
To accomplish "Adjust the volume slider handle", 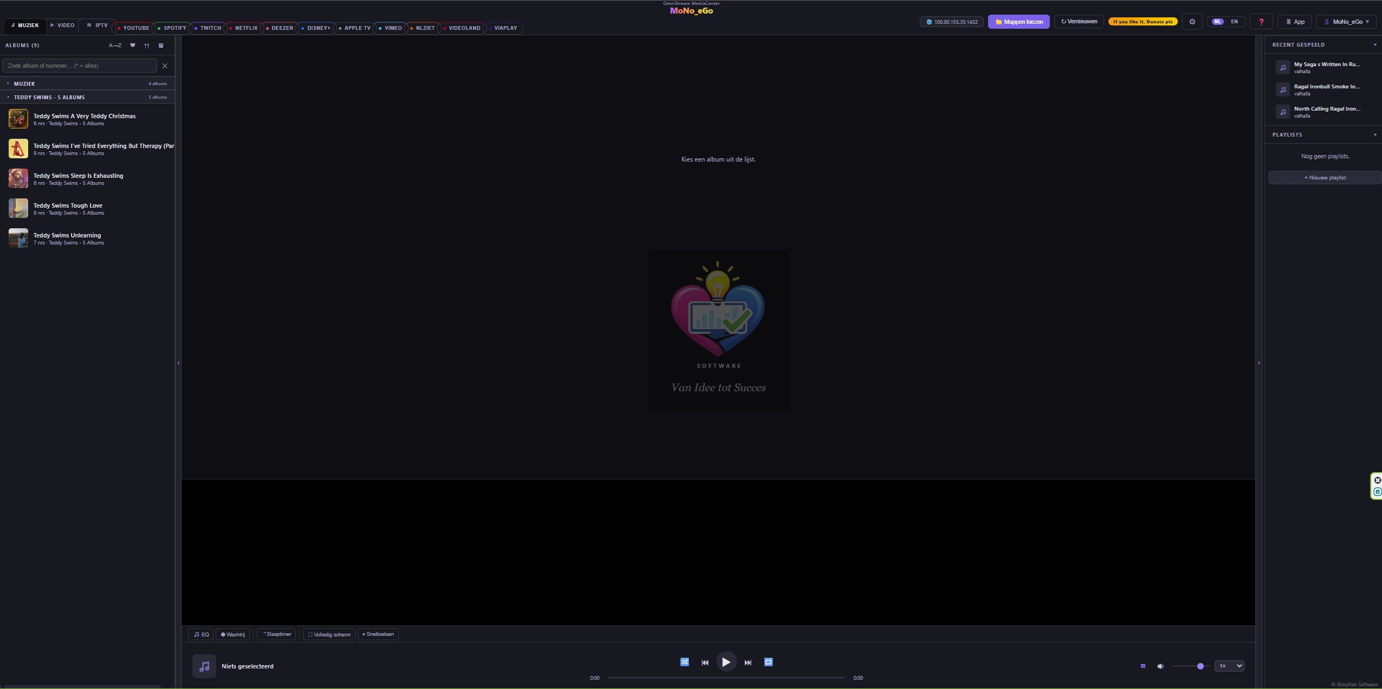I will tap(1200, 666).
